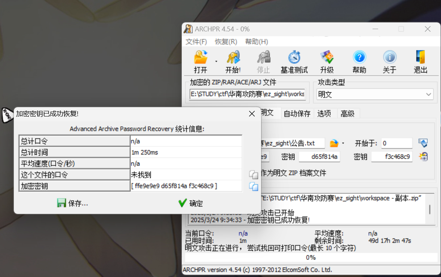
Task: Click the 总计口令 row label
Action: point(74,141)
